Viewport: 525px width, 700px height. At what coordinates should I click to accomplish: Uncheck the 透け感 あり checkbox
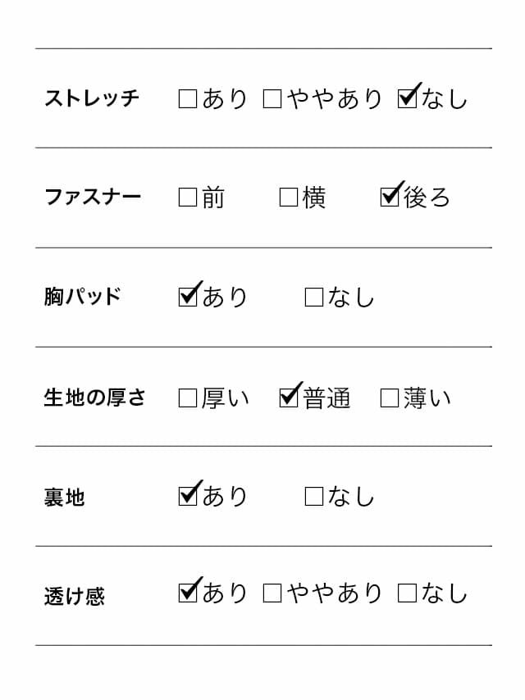(188, 593)
